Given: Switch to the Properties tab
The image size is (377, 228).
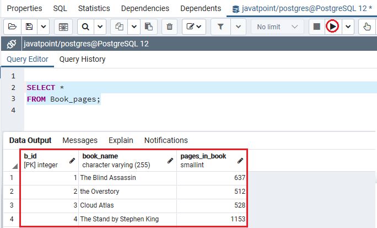Looking at the screenshot, I should click(24, 8).
